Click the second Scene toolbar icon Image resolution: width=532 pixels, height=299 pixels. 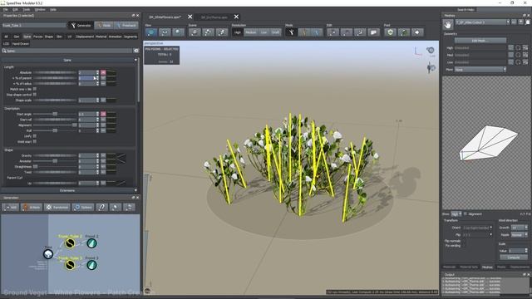208,32
